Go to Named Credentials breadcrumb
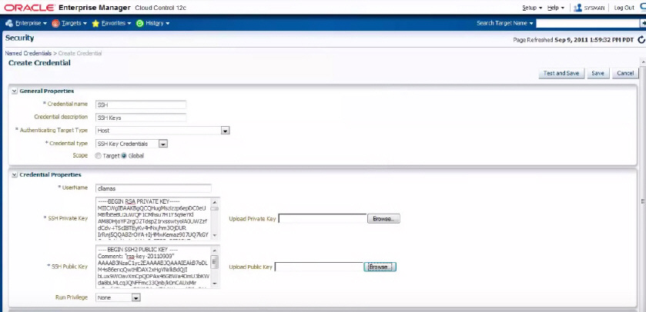 pyautogui.click(x=28, y=54)
